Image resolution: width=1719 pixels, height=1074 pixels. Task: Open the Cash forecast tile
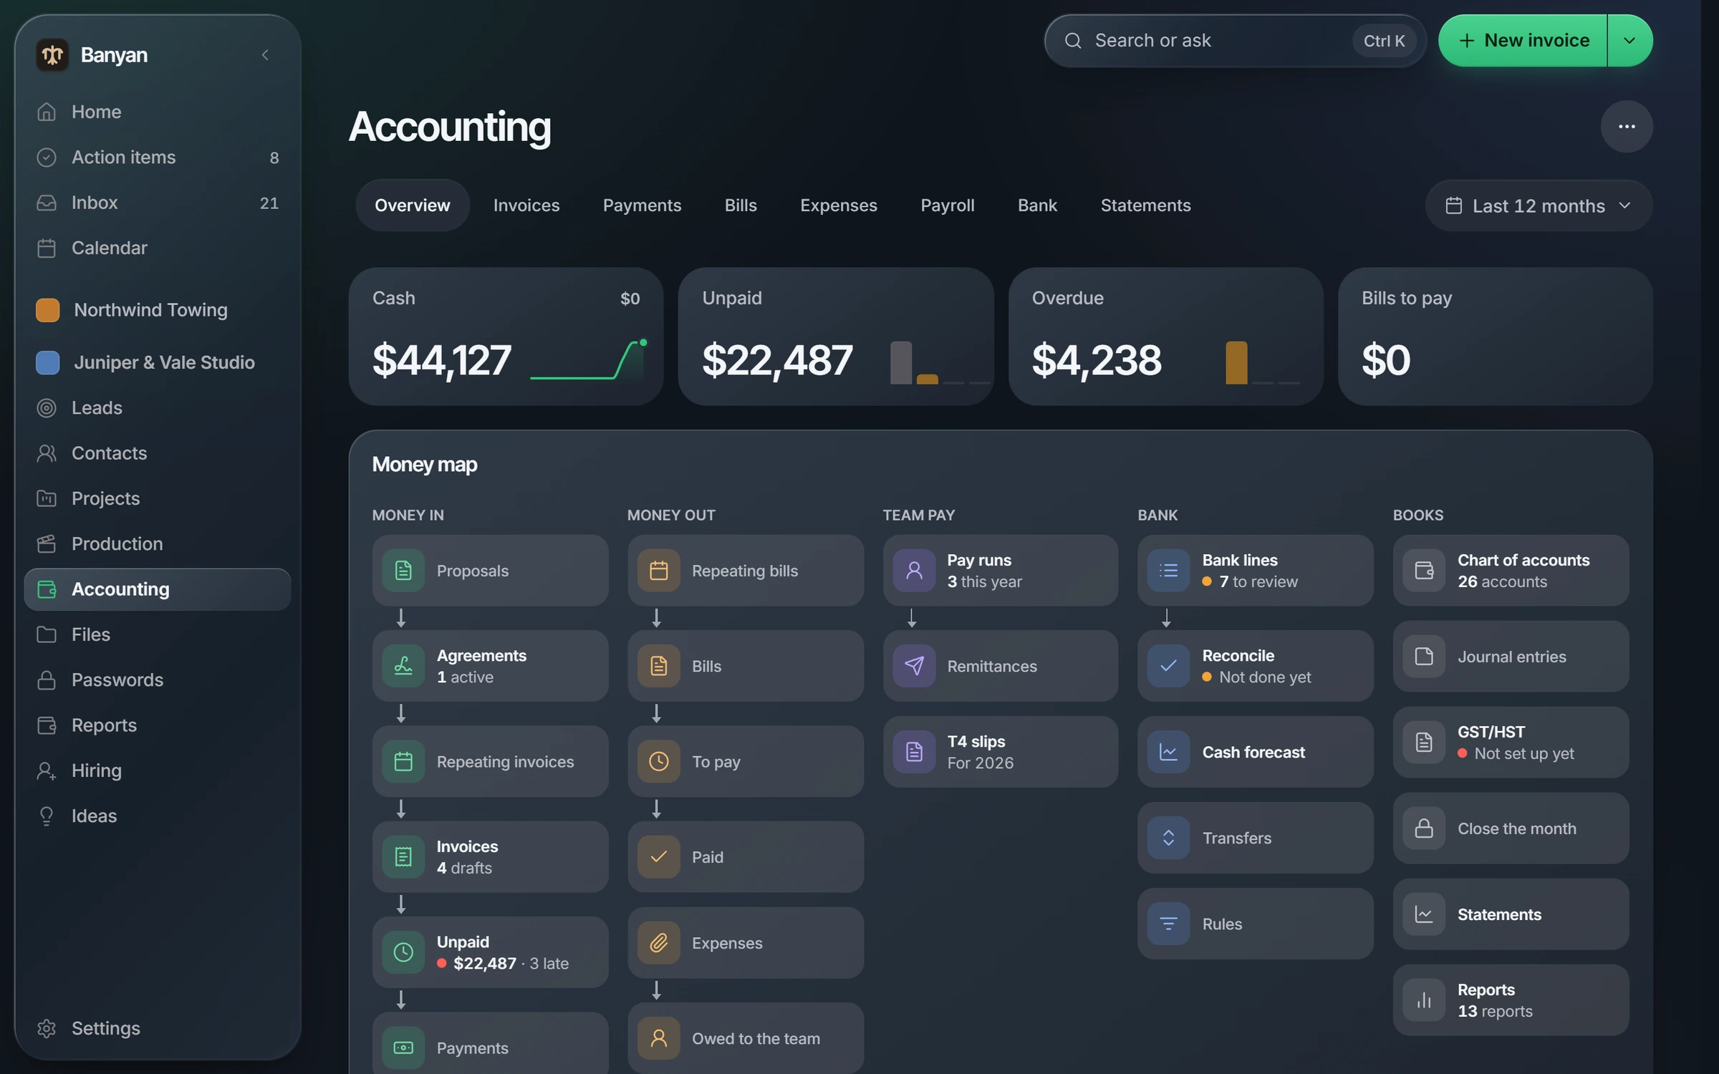pyautogui.click(x=1256, y=752)
